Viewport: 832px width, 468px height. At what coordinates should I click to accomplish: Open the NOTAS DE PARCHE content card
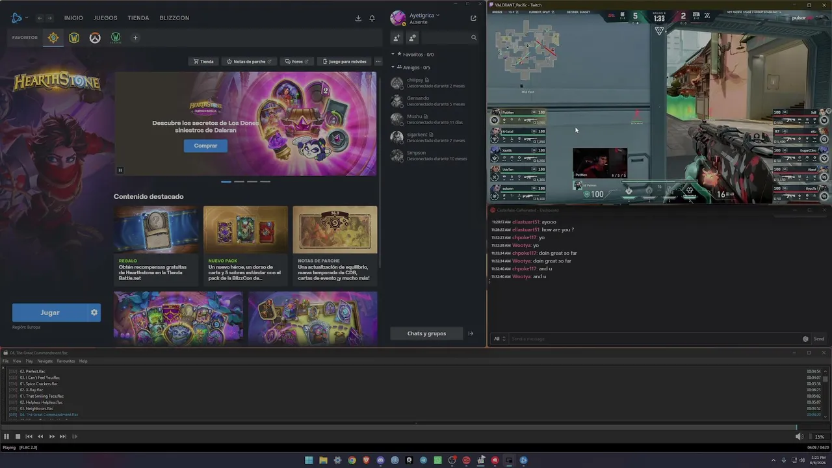click(x=335, y=246)
